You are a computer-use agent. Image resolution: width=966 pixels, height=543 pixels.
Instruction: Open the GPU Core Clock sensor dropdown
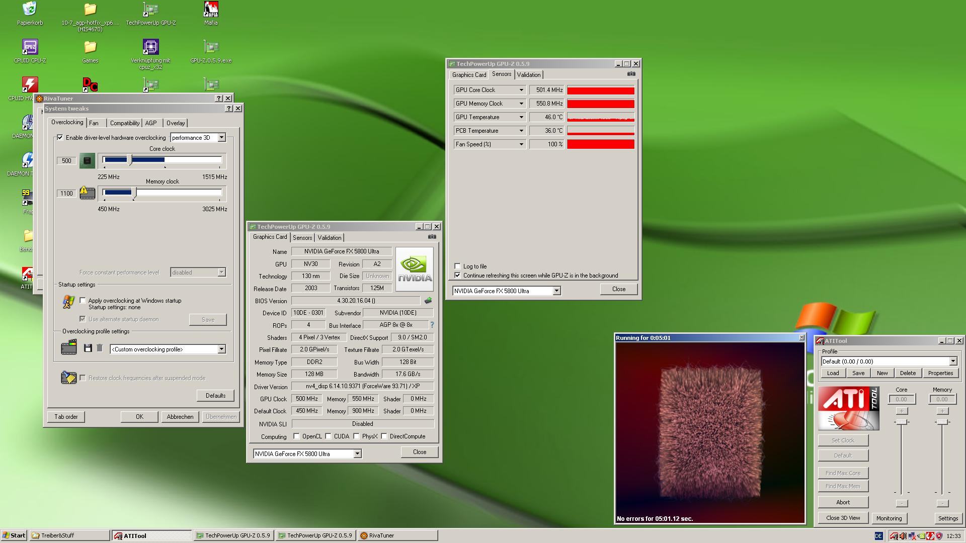point(521,90)
